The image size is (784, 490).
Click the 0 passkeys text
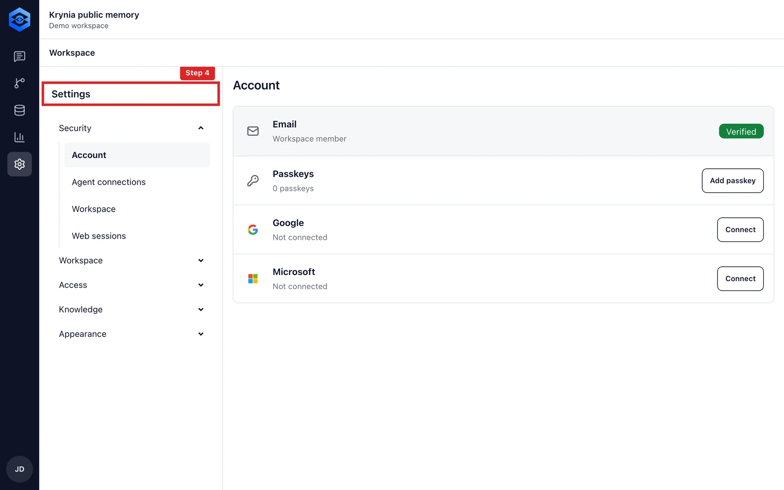(293, 189)
